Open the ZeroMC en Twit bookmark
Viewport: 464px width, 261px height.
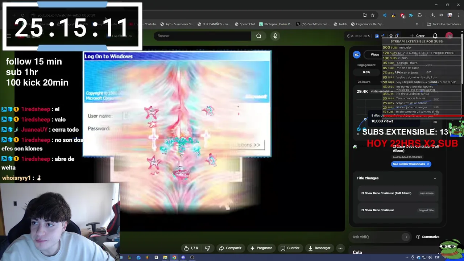click(313, 24)
